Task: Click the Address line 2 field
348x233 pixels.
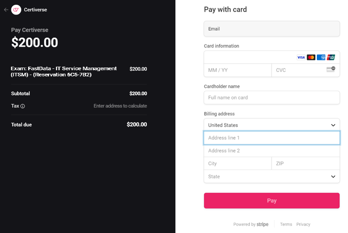Action: tap(272, 151)
